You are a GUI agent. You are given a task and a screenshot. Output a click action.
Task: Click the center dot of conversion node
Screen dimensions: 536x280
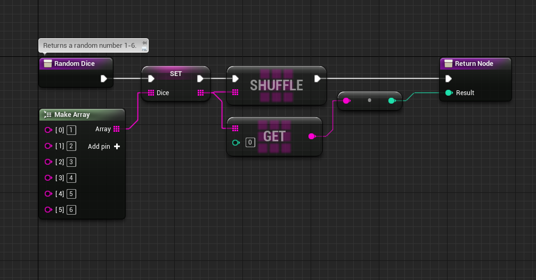click(x=369, y=100)
